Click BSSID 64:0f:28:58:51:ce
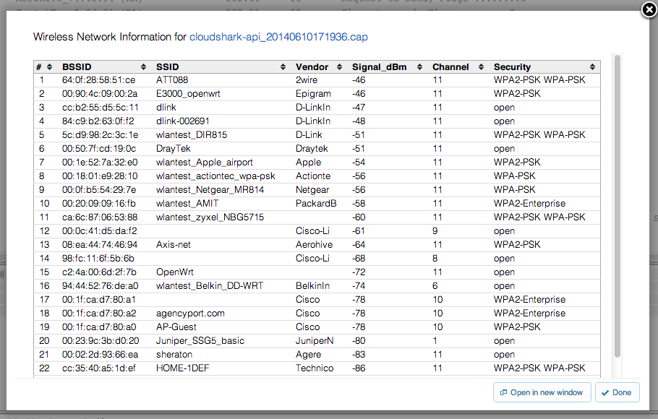Viewport: 658px width, 419px height. pyautogui.click(x=98, y=79)
